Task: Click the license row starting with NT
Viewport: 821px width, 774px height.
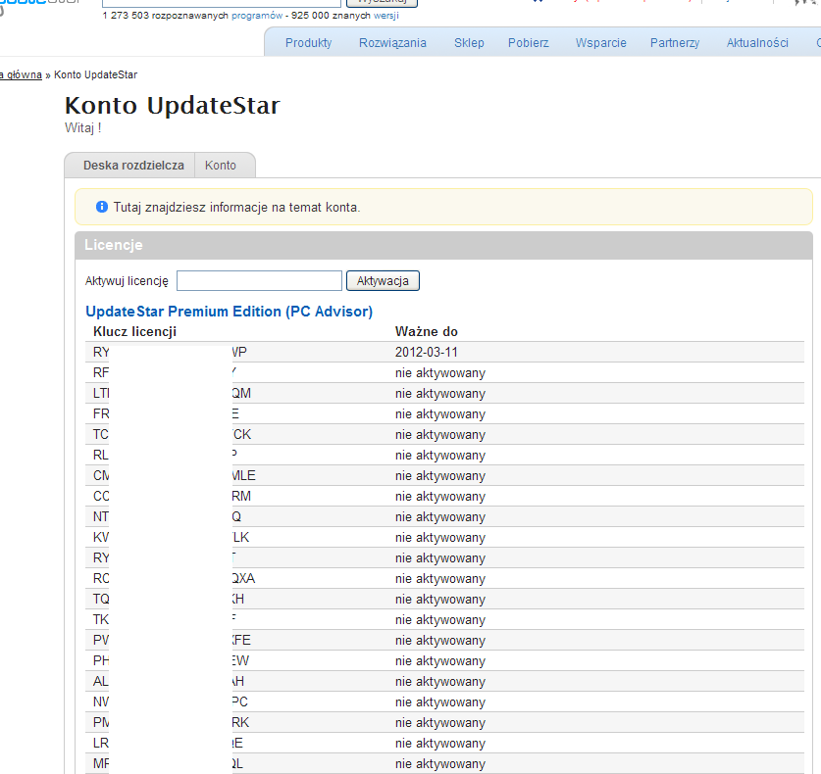Action: (444, 516)
